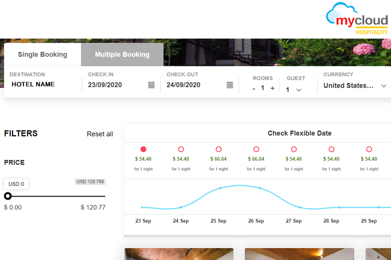Select the 23 Sep flexible date radio
This screenshot has height=260, width=391.
(x=143, y=149)
